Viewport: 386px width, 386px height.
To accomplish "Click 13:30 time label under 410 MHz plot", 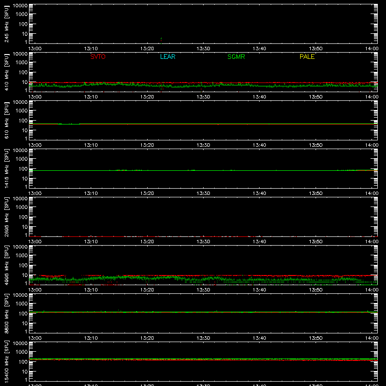I will [x=203, y=97].
